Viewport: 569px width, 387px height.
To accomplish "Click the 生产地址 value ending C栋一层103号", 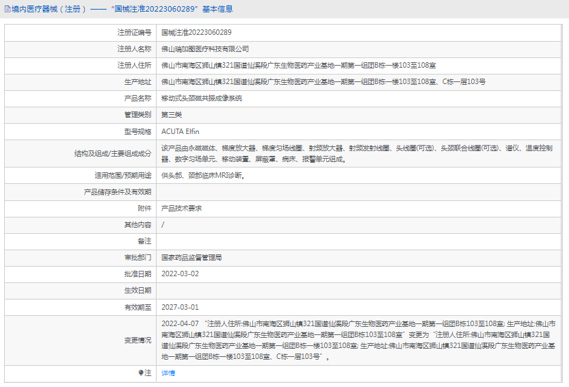I will (323, 81).
